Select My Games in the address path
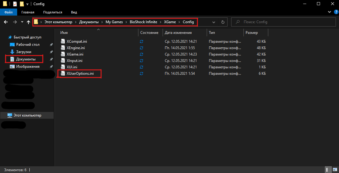 (x=114, y=22)
